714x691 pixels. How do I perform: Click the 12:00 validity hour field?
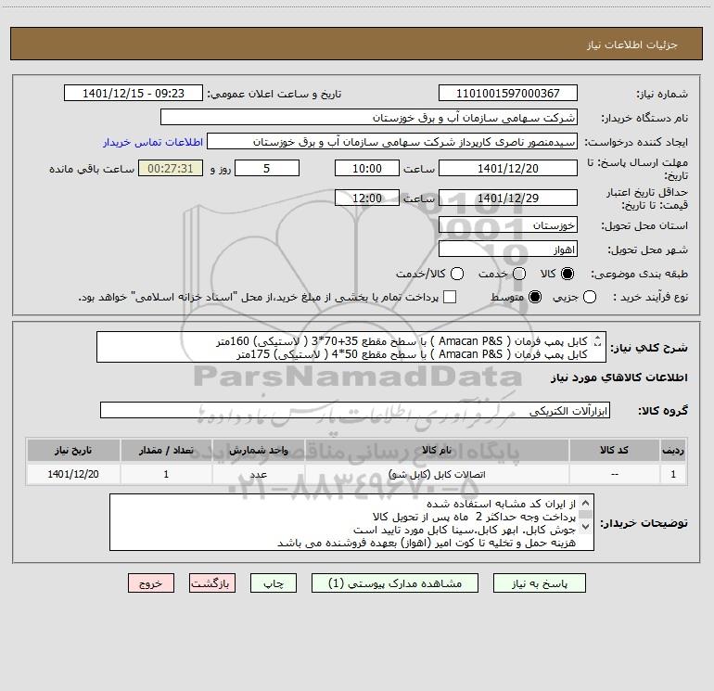coord(367,198)
